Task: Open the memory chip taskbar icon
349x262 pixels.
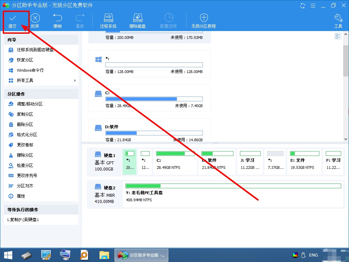Action: coord(27,255)
